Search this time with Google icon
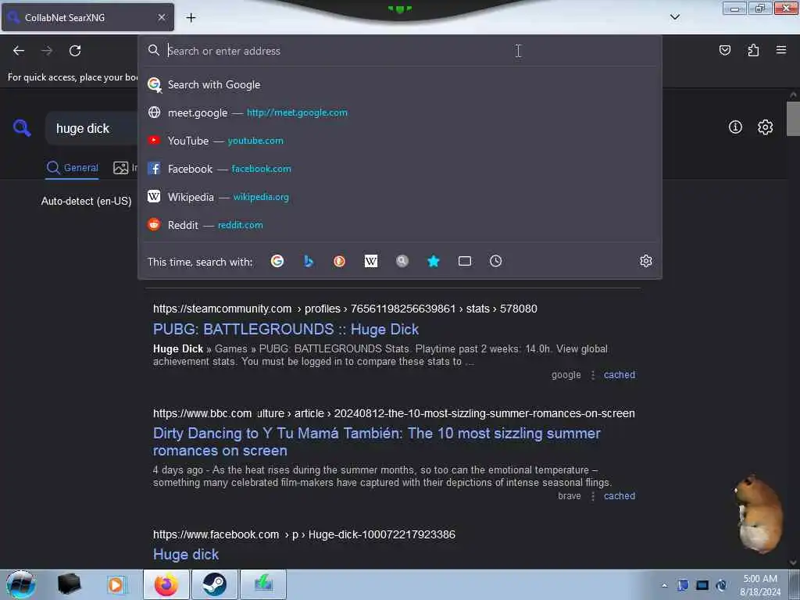Viewport: 800px width, 600px height. [x=277, y=261]
